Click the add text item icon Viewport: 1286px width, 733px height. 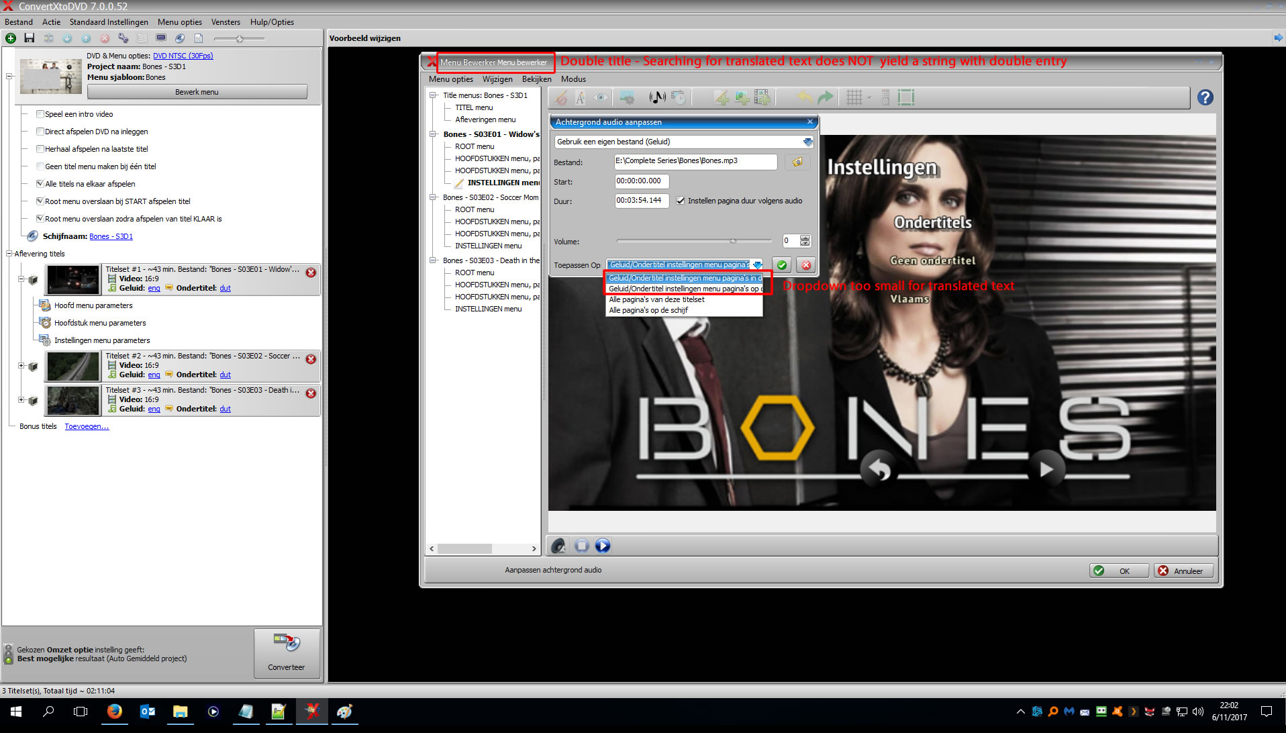[x=722, y=98]
